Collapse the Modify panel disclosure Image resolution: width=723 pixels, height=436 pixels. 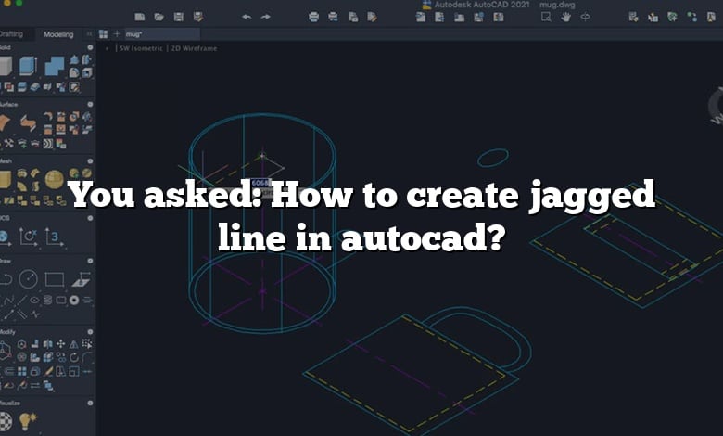[90, 332]
